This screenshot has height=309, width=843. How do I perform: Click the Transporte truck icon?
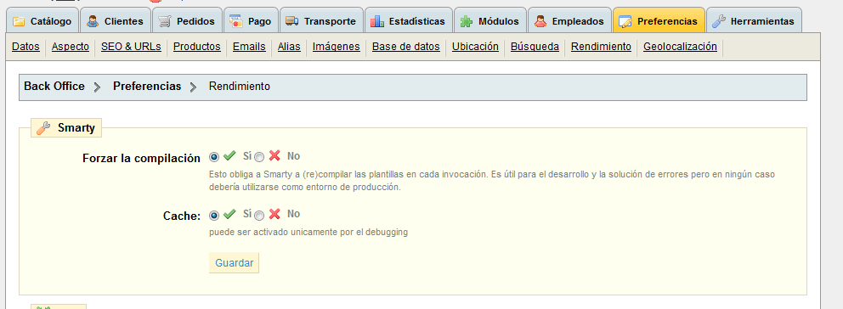(292, 21)
